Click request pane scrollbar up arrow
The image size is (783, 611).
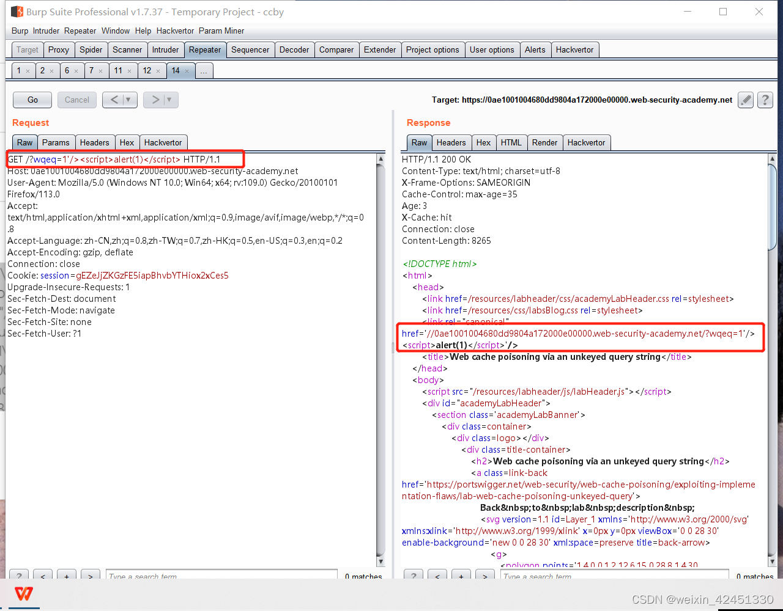[x=380, y=159]
